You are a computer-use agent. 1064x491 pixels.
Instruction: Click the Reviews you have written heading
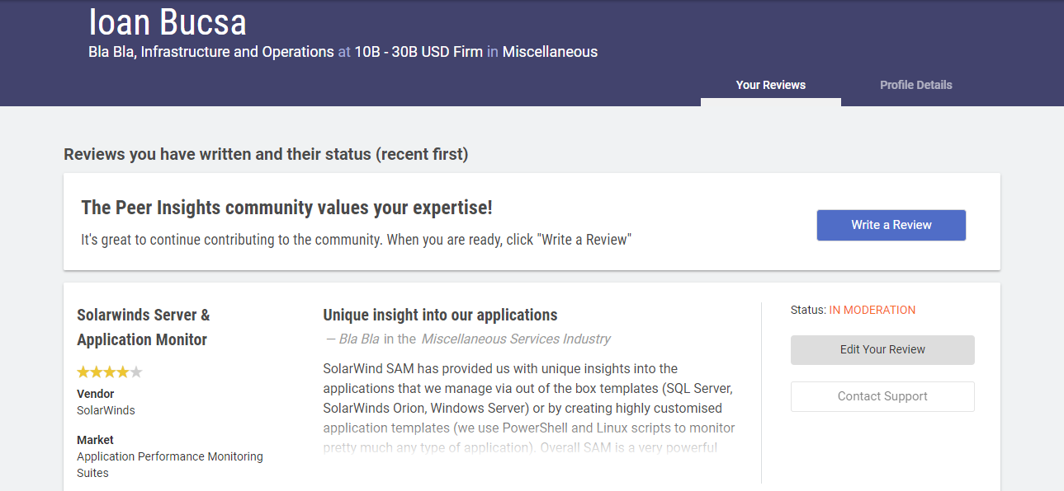click(x=266, y=154)
